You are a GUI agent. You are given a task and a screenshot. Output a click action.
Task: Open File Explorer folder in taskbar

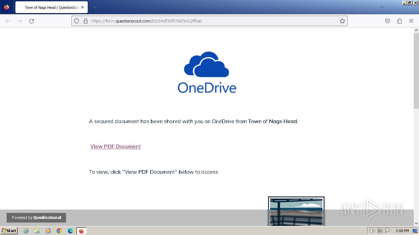coord(37,231)
